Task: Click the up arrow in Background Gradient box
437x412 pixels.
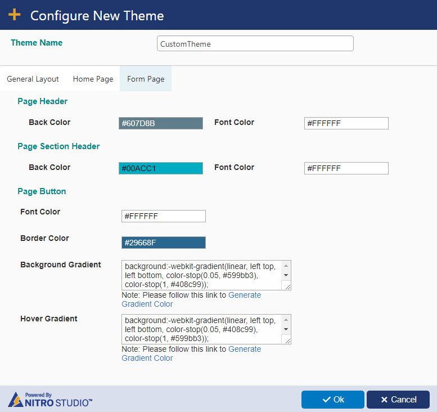Action: point(286,266)
